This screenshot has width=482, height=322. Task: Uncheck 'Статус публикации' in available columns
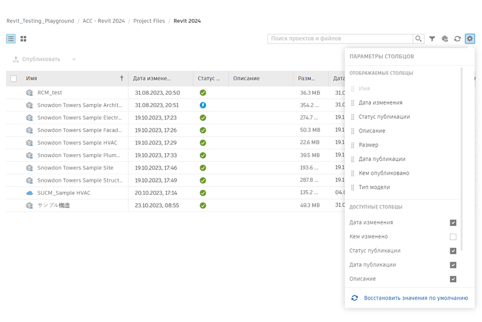tap(453, 251)
